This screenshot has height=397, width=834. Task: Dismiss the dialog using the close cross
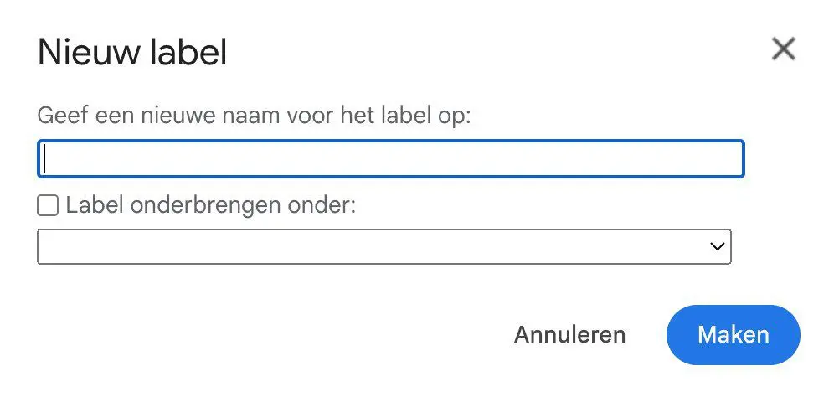(784, 49)
